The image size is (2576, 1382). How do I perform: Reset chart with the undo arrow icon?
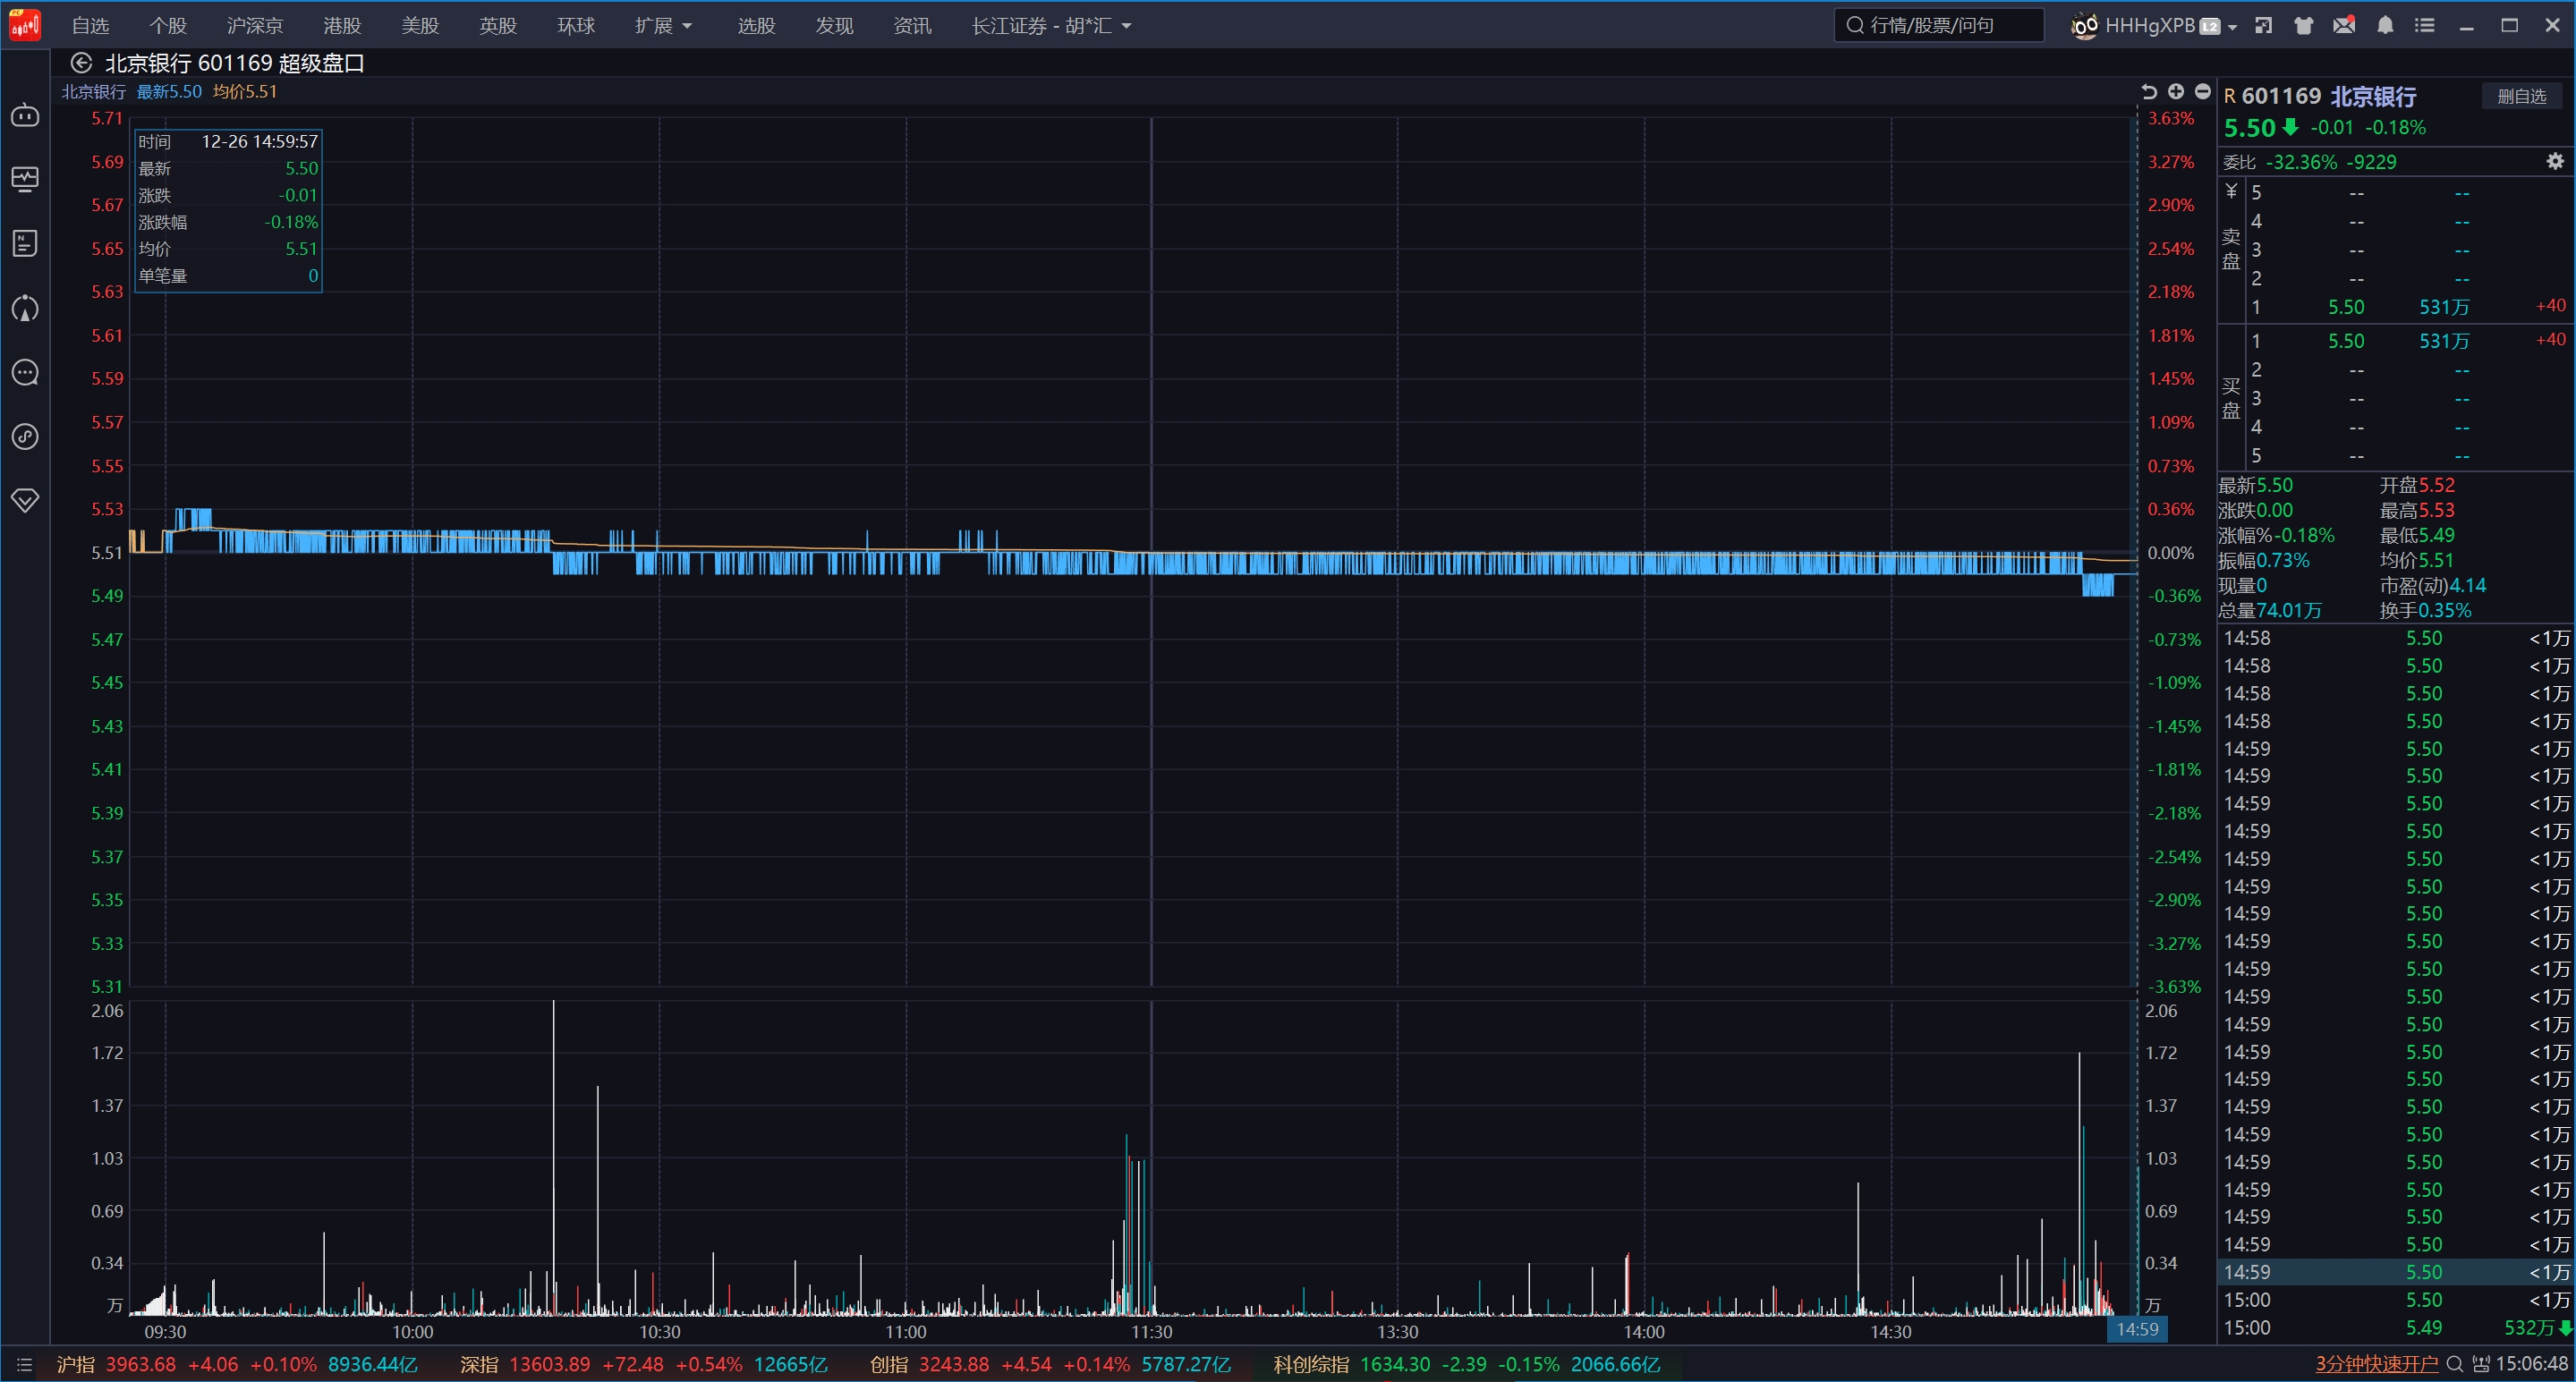tap(2149, 92)
